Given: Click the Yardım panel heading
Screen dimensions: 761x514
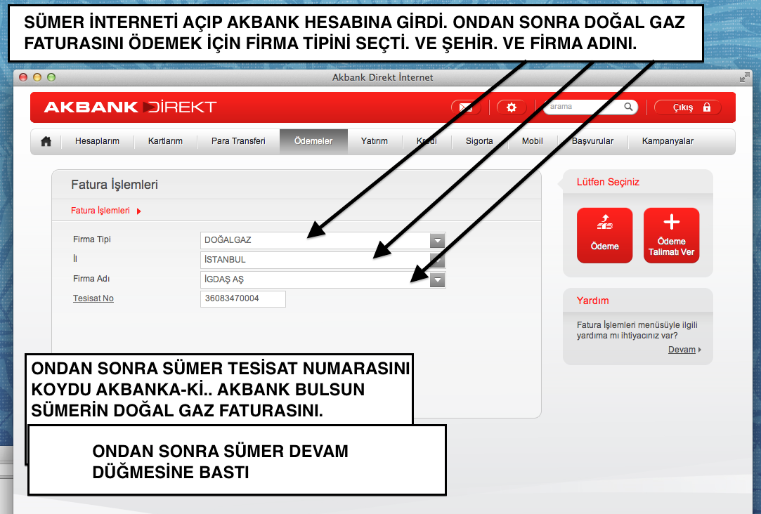Looking at the screenshot, I should (592, 301).
